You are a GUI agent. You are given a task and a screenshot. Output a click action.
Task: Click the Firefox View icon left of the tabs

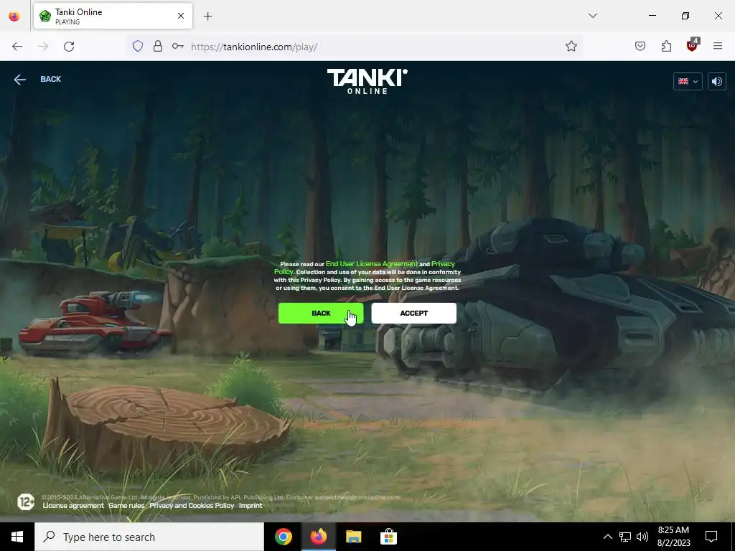[14, 16]
